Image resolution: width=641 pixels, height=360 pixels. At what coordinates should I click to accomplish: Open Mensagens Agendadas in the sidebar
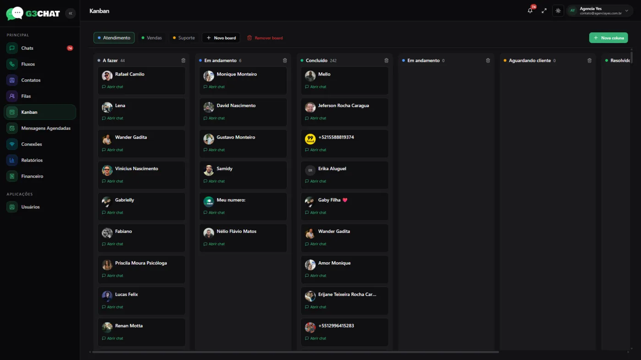pos(40,128)
